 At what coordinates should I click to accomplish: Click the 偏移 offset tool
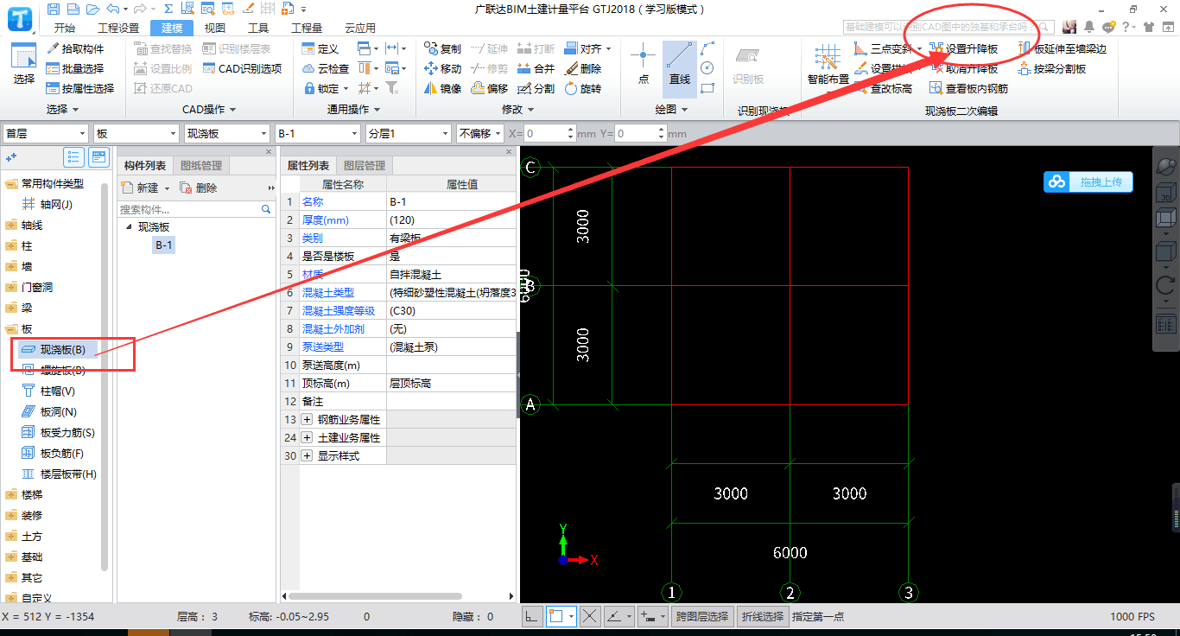490,88
